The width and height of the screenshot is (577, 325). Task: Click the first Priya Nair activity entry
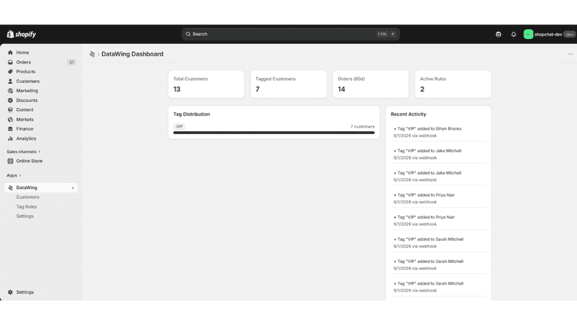pos(438,198)
